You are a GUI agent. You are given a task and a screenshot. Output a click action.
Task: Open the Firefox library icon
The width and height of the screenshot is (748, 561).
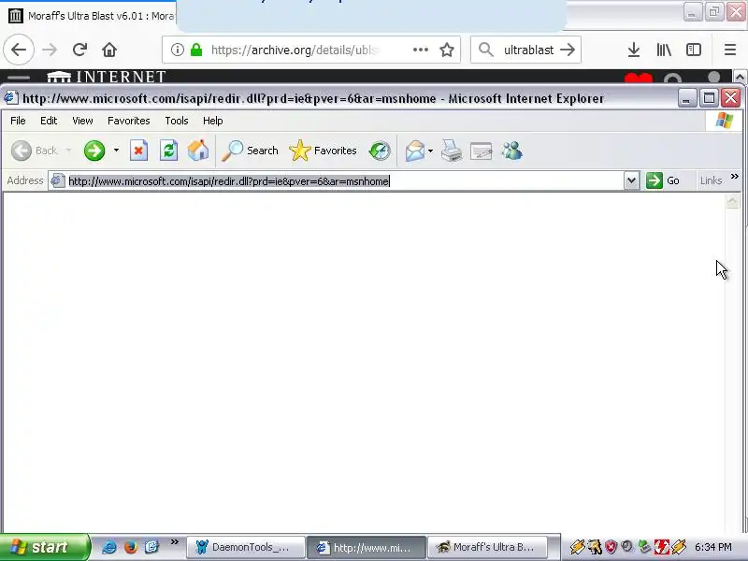(664, 50)
